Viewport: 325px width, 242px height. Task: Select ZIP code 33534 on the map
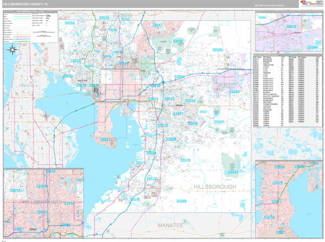pyautogui.click(x=151, y=153)
